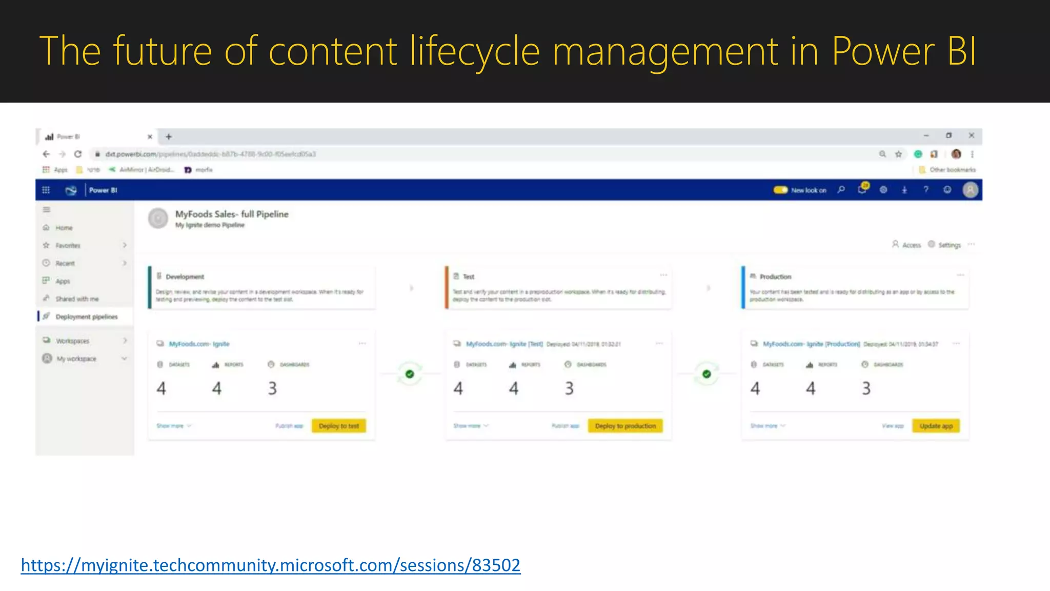
Task: Bookmark page with star icon
Action: coord(898,154)
